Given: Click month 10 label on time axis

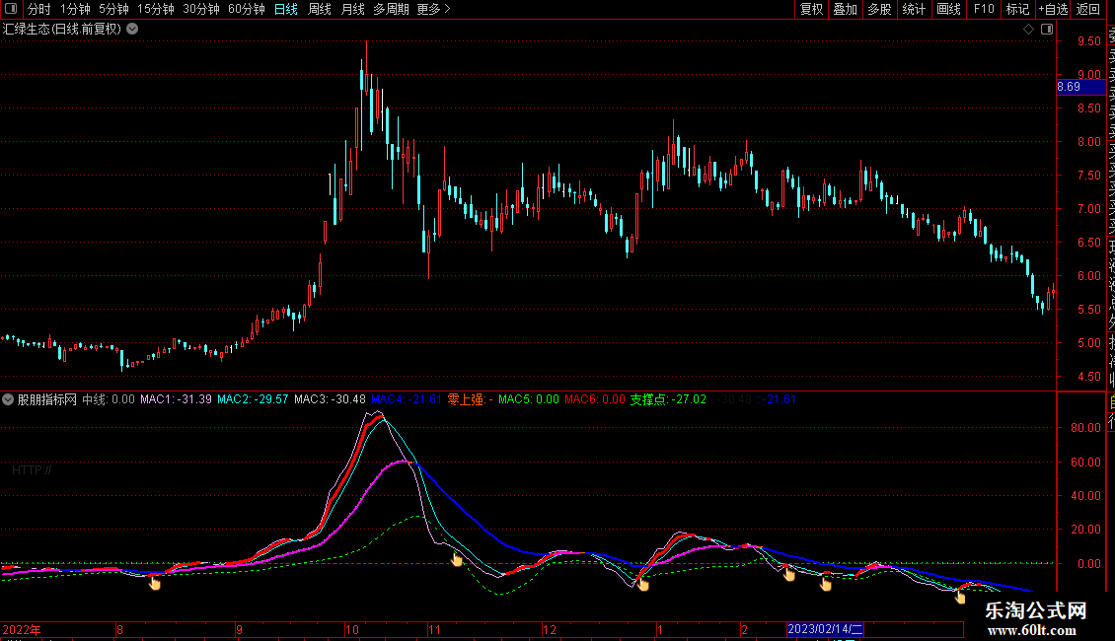Looking at the screenshot, I should pos(351,629).
